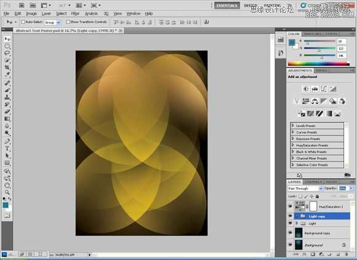Expand the Light layer group
The width and height of the screenshot is (357, 260).
[x=297, y=223]
